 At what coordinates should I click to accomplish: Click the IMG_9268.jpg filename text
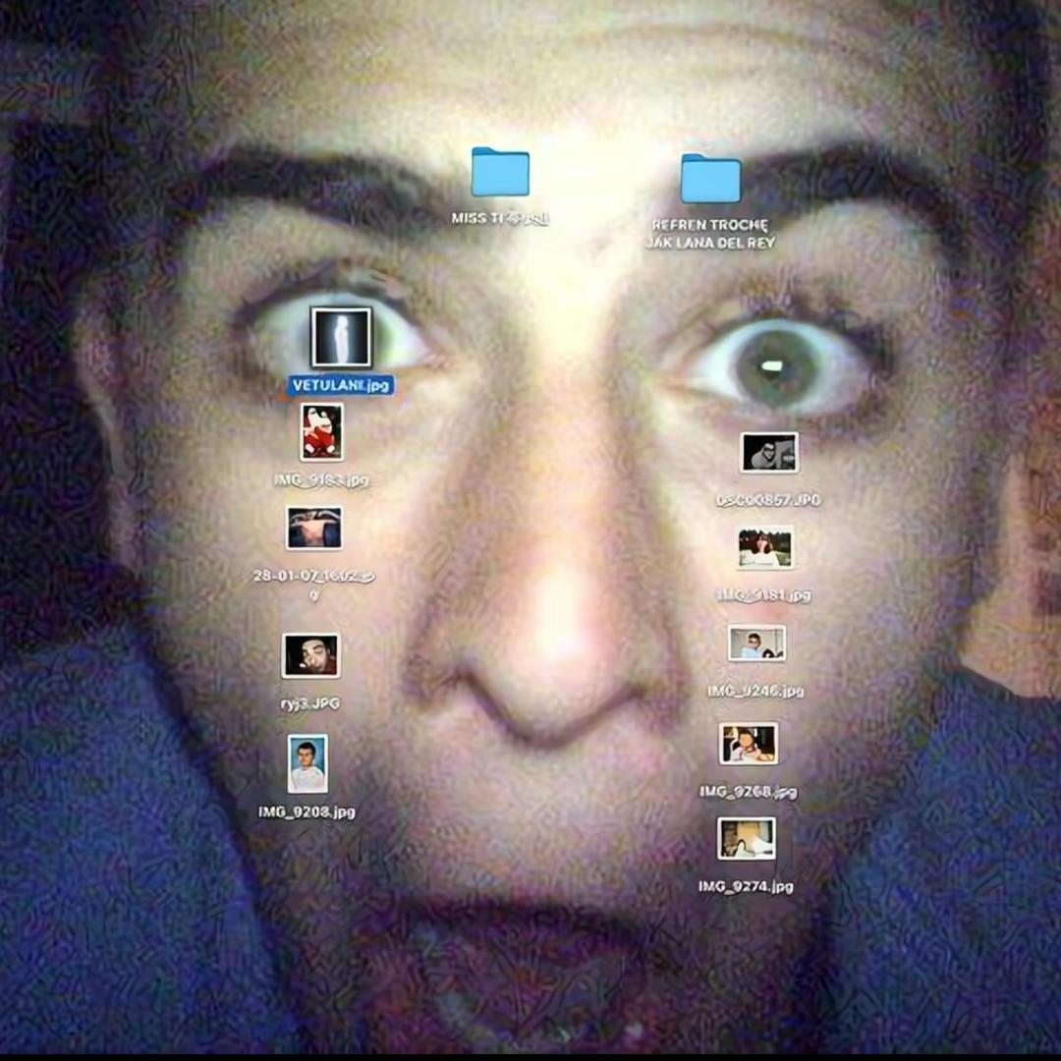click(x=748, y=791)
